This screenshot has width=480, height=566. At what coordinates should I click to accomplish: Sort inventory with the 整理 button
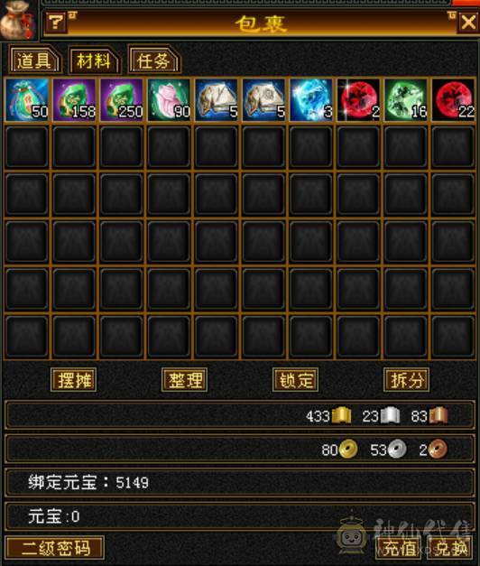pos(185,380)
